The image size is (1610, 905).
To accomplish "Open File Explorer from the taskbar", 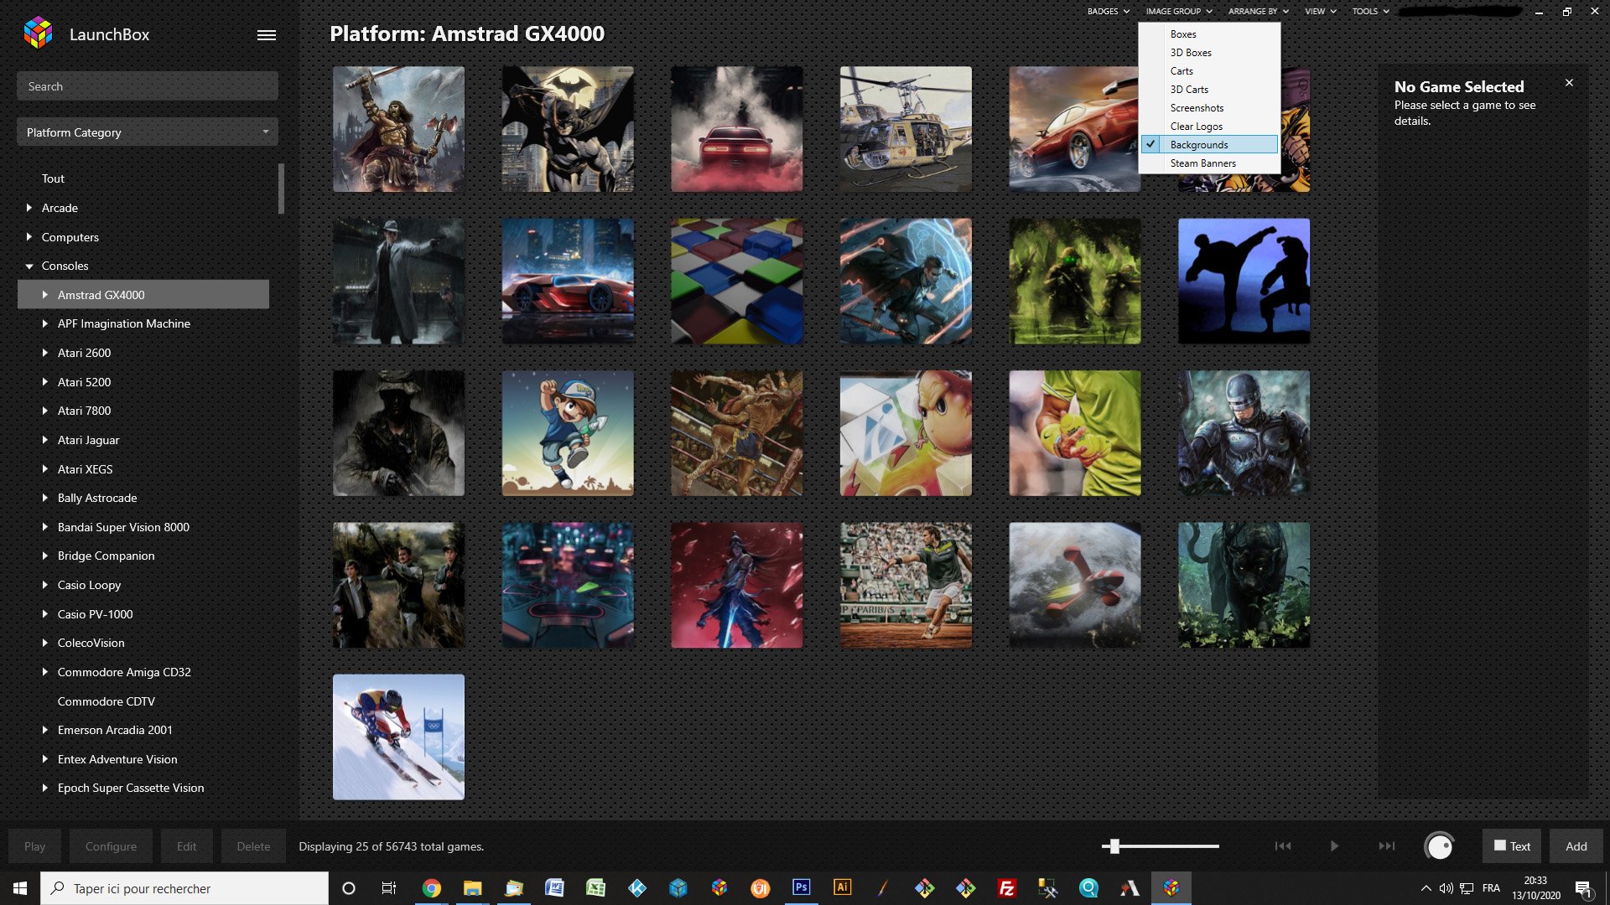I will pyautogui.click(x=472, y=888).
